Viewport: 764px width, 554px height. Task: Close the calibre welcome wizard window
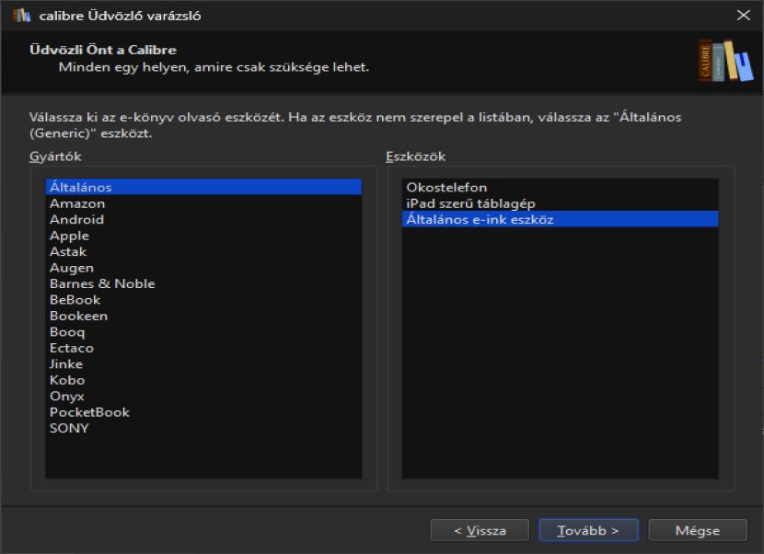tap(744, 15)
